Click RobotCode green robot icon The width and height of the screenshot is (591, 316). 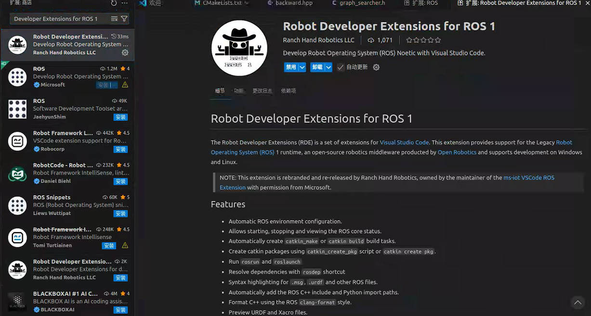pos(17,174)
